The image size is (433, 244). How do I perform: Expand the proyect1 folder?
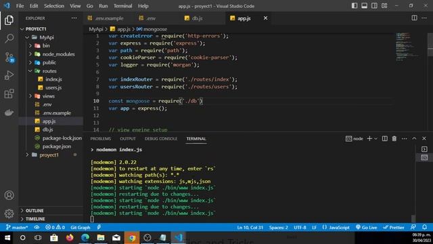[27, 155]
